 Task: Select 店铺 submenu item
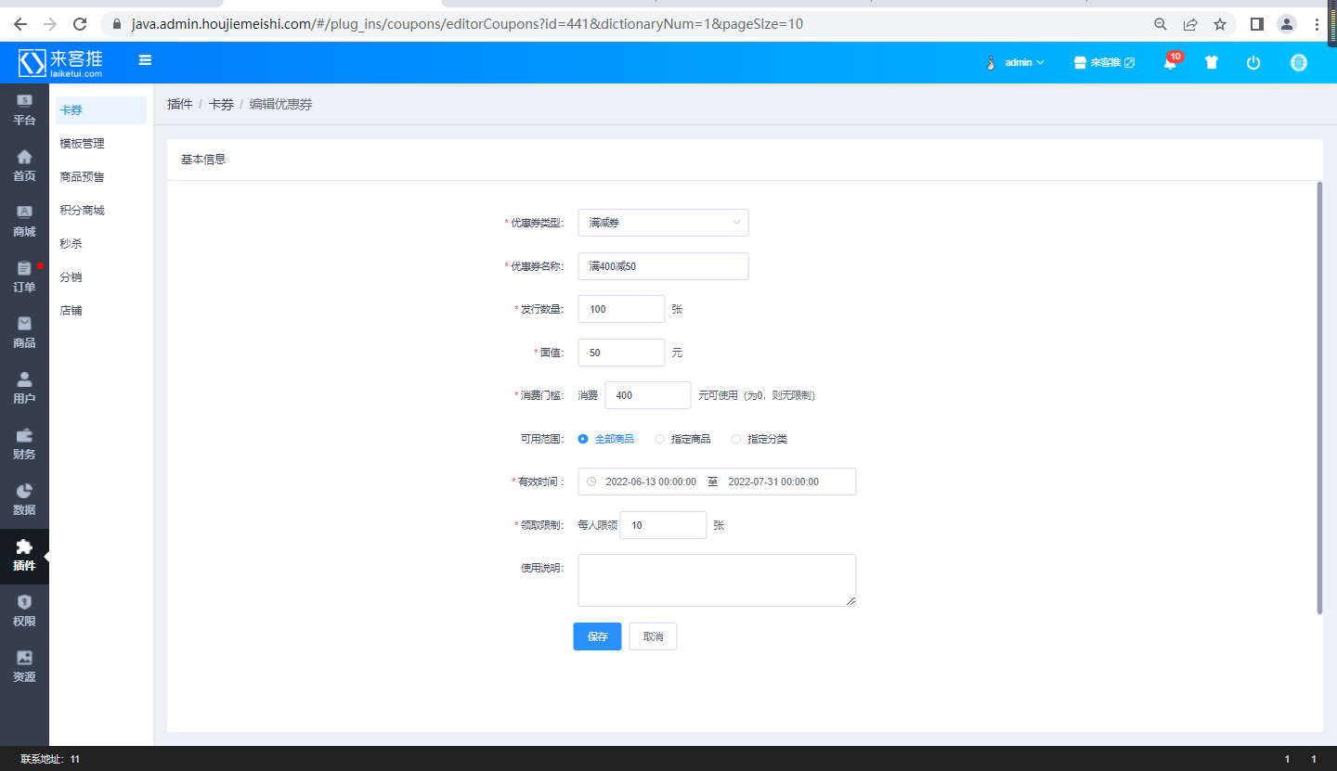pos(101,311)
